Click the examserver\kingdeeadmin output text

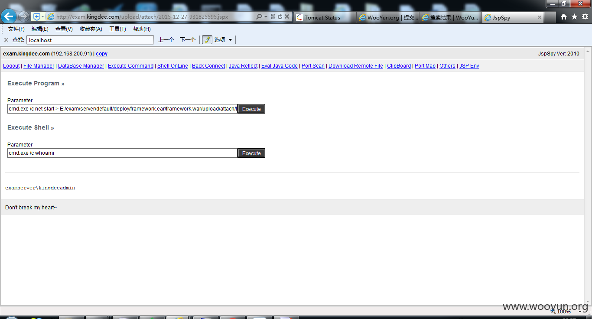(40, 188)
